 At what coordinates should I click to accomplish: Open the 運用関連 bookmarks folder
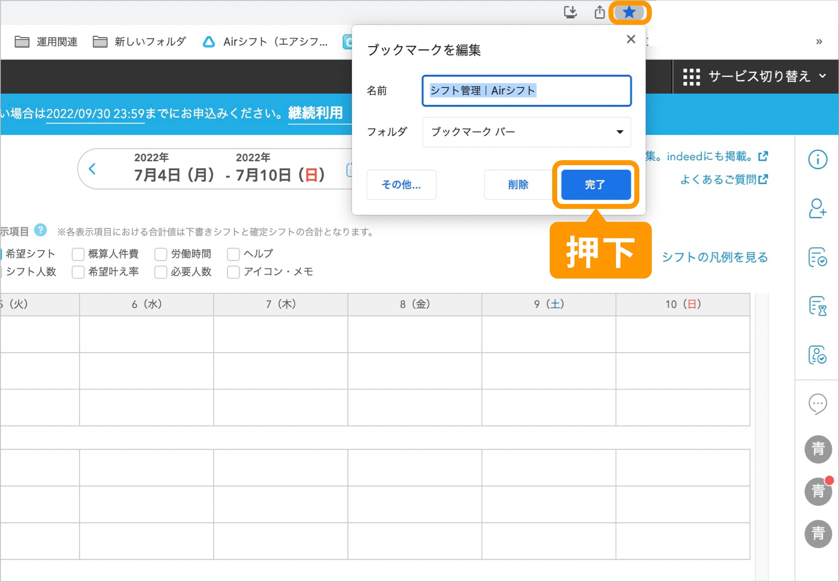click(46, 41)
